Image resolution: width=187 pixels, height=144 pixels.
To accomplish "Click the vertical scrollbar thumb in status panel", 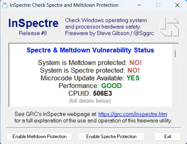I will coord(175,54).
